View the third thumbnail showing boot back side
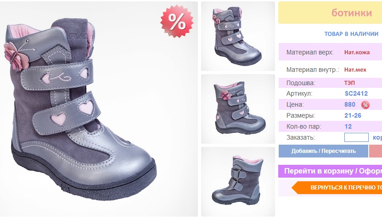Image resolution: width=382 pixels, height=217 pixels. [238, 181]
